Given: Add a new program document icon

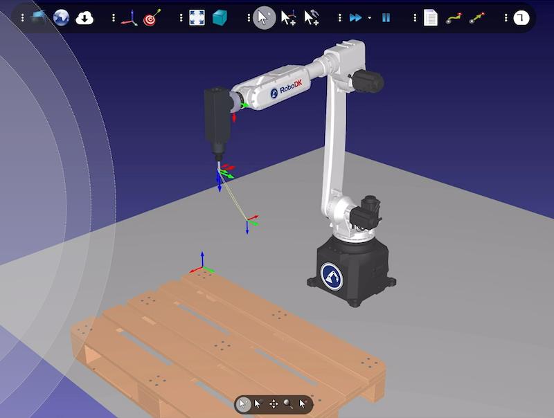Looking at the screenshot, I should [431, 18].
